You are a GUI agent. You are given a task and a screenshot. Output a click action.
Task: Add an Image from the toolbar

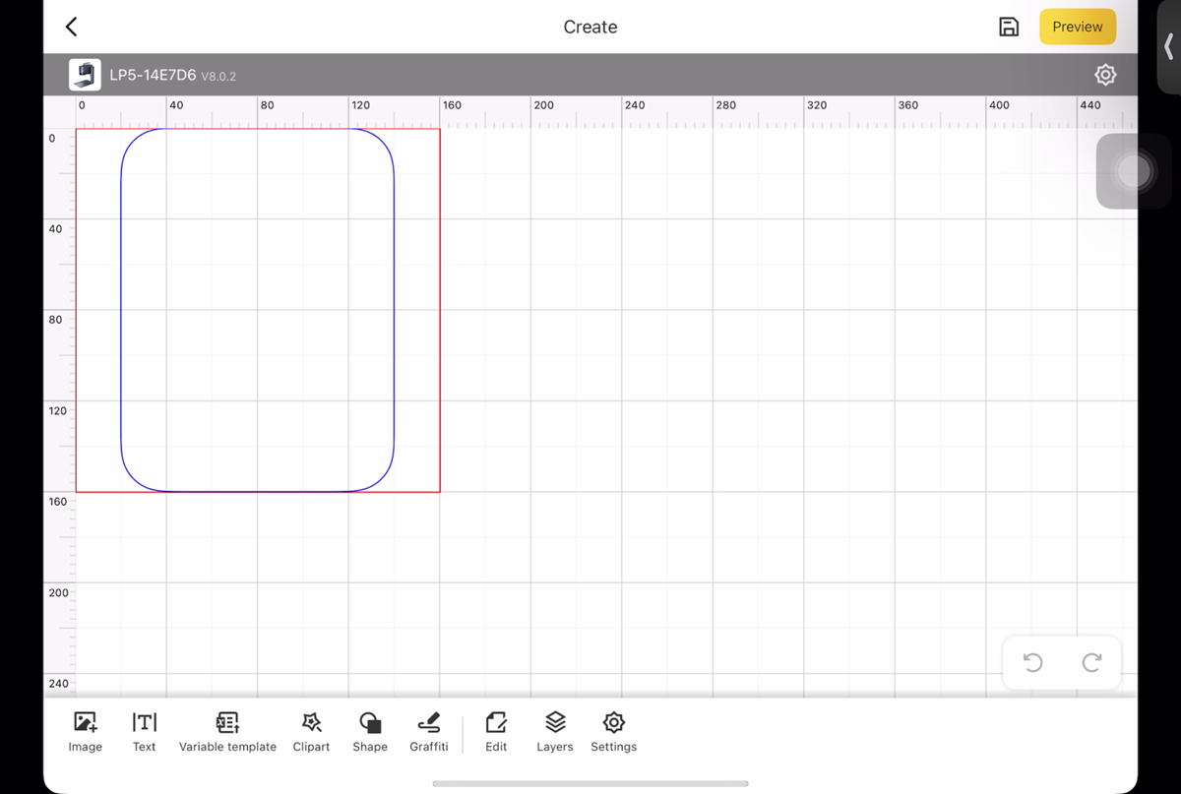point(86,733)
